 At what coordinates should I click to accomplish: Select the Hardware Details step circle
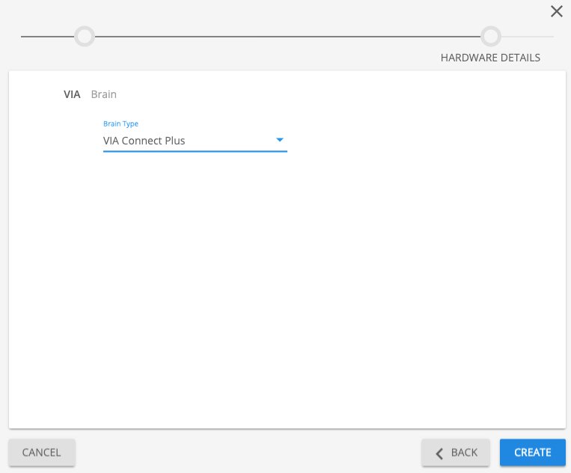[x=491, y=37]
